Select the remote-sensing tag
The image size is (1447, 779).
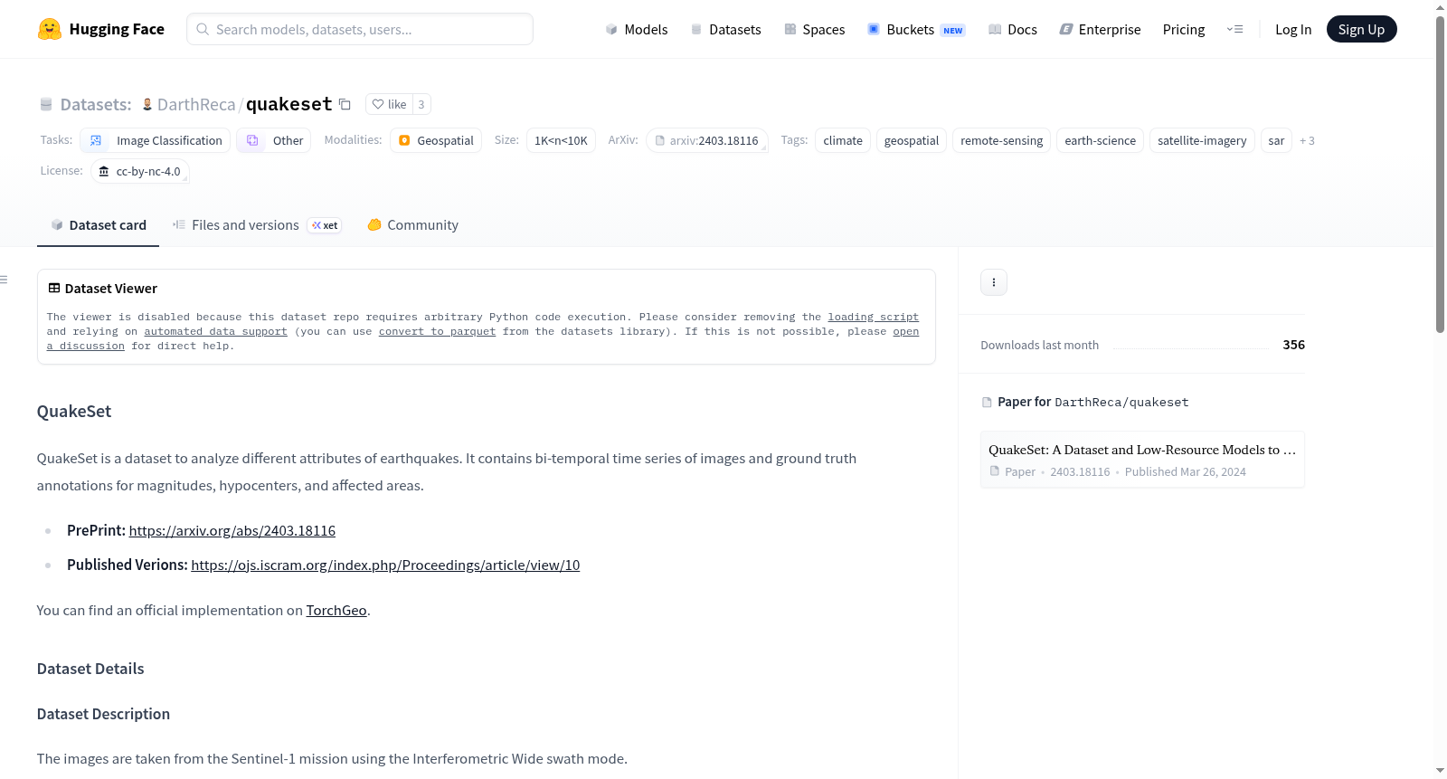coord(1001,140)
